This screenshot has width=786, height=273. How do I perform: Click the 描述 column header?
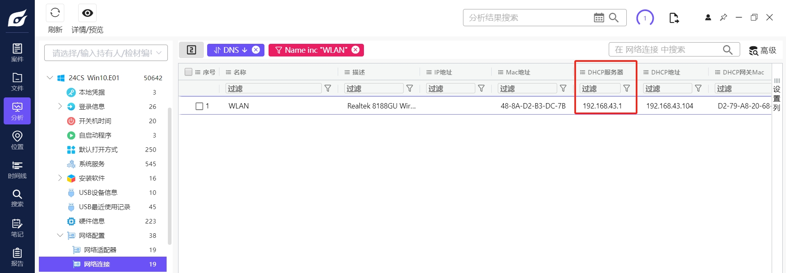(359, 72)
